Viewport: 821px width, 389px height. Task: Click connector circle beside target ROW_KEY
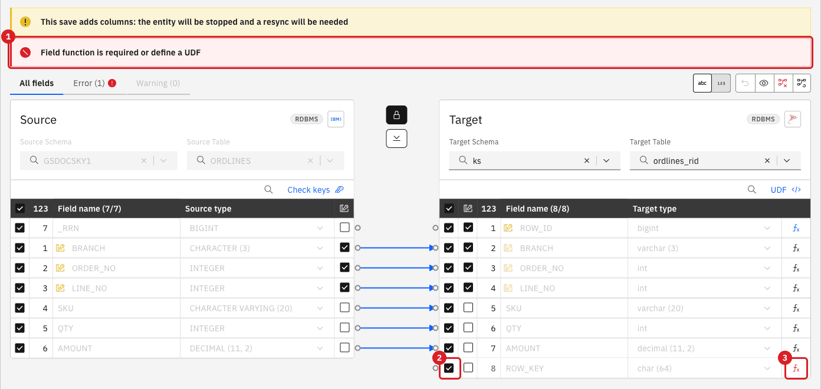coord(435,368)
